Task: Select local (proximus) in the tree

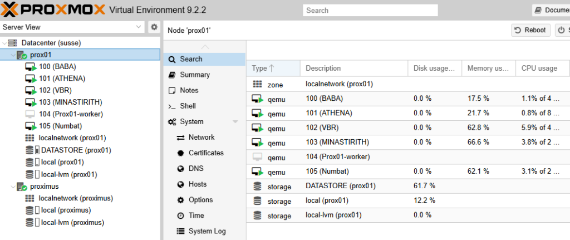Action: (x=66, y=210)
